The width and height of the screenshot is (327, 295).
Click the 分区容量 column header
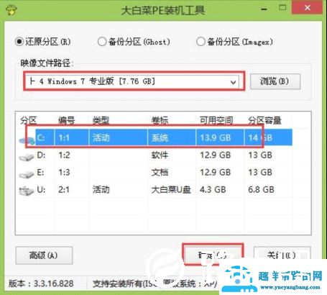[264, 120]
